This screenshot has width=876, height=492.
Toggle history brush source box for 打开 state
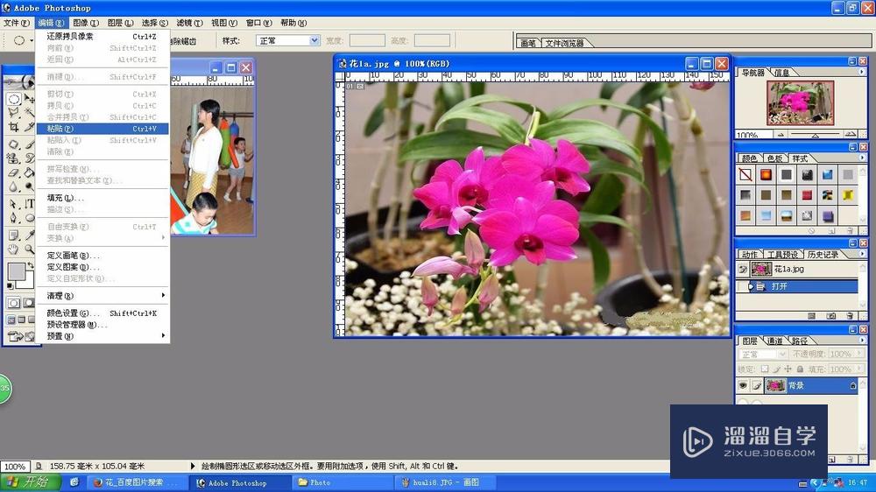coord(742,286)
